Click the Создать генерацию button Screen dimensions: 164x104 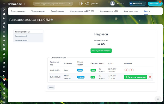pos(101,51)
